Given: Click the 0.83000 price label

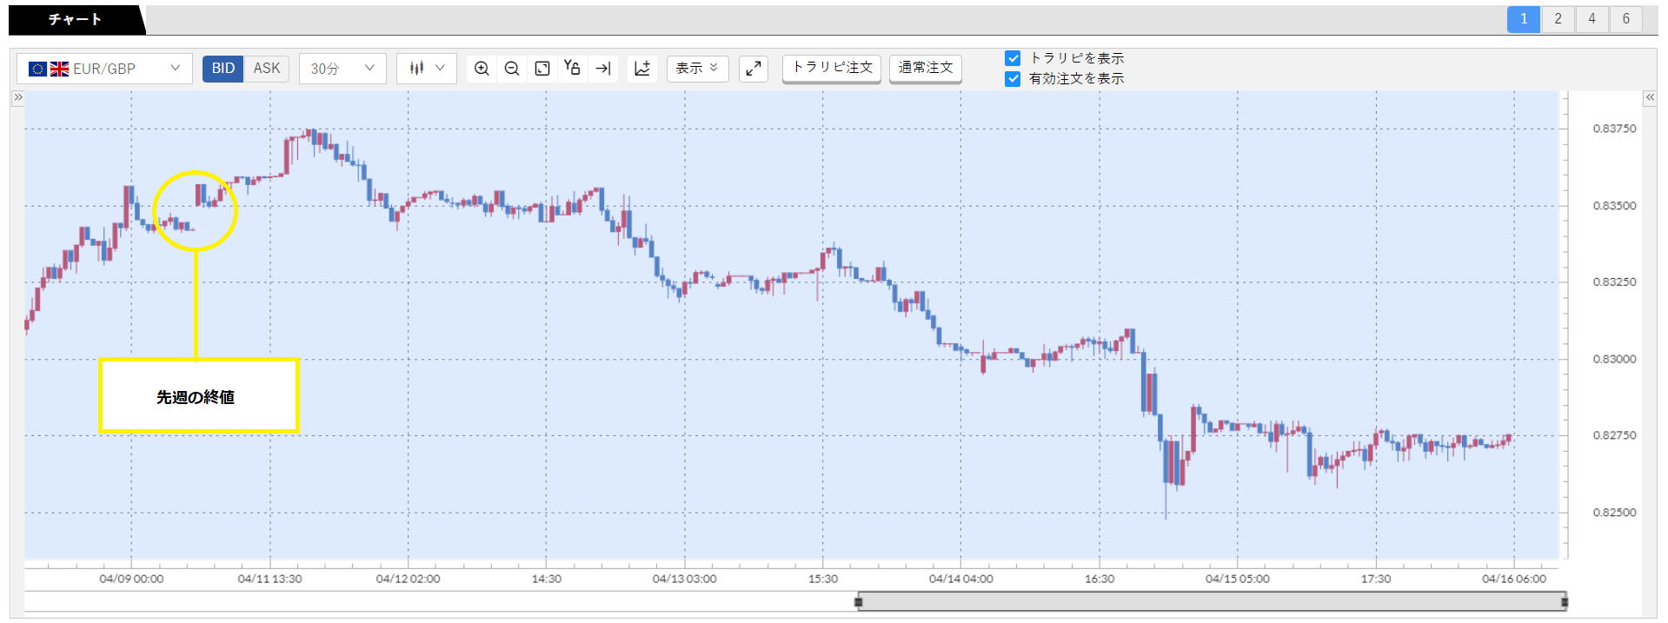Looking at the screenshot, I should click(x=1614, y=359).
